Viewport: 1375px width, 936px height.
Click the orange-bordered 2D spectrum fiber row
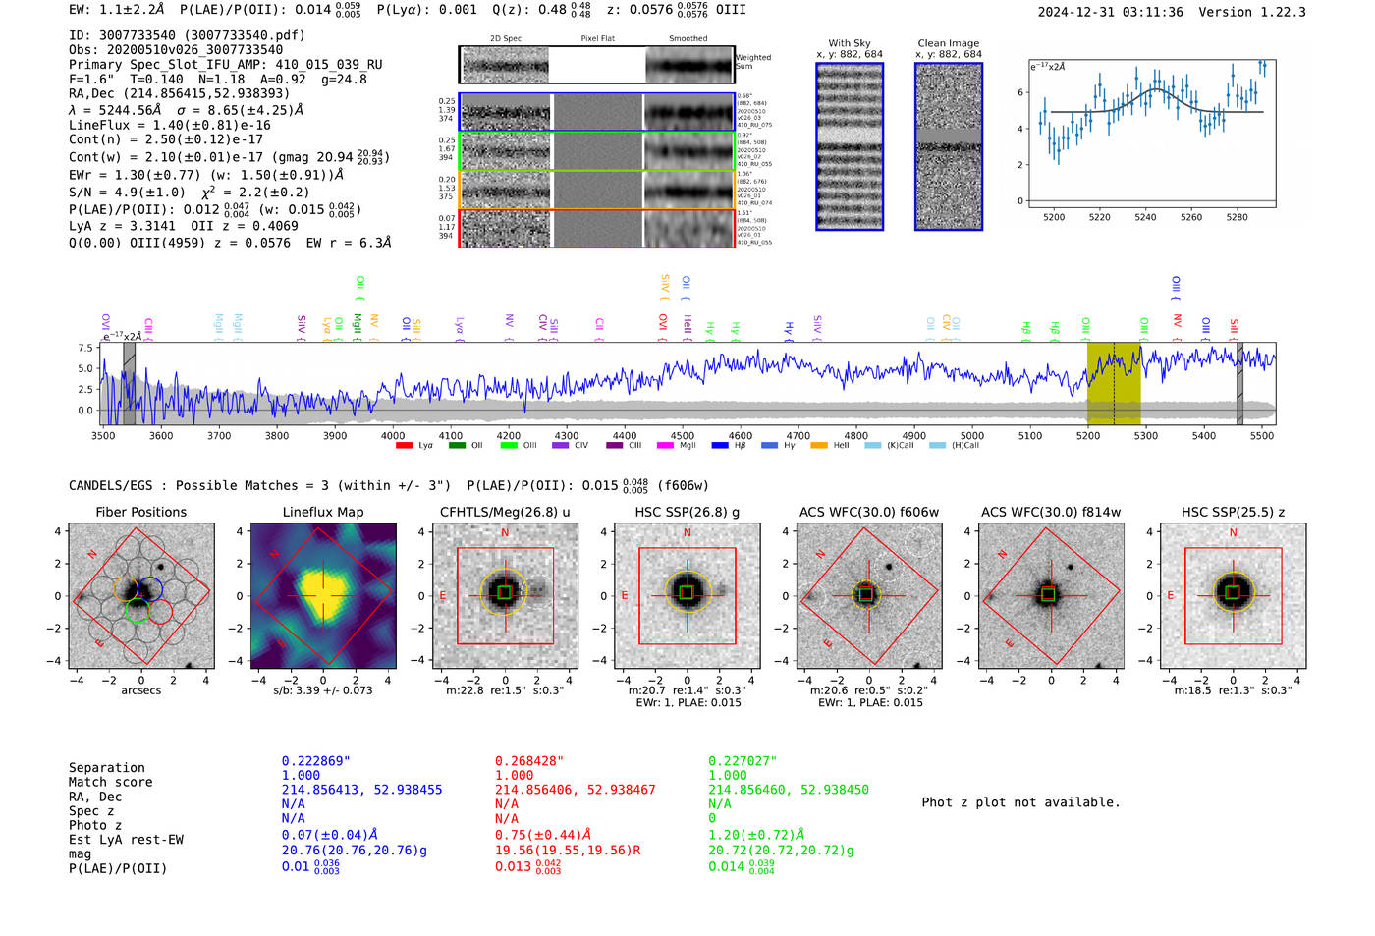click(597, 190)
